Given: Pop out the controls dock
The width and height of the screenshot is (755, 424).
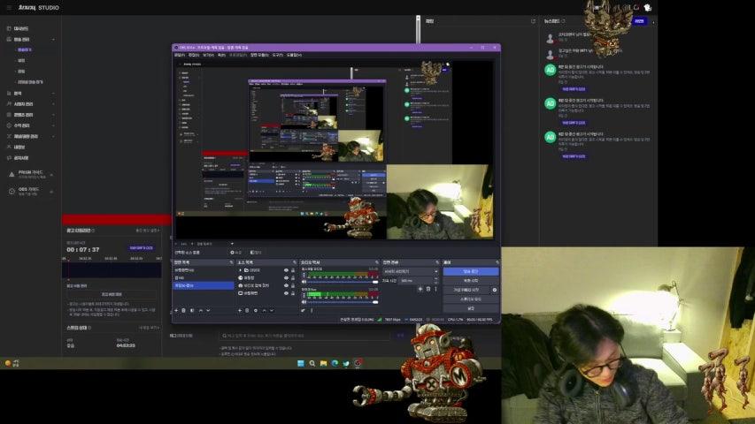Looking at the screenshot, I should pos(497,262).
